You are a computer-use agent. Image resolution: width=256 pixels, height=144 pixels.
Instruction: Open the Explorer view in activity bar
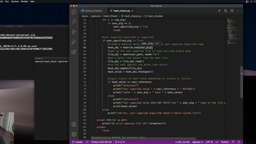pyautogui.click(x=74, y=12)
